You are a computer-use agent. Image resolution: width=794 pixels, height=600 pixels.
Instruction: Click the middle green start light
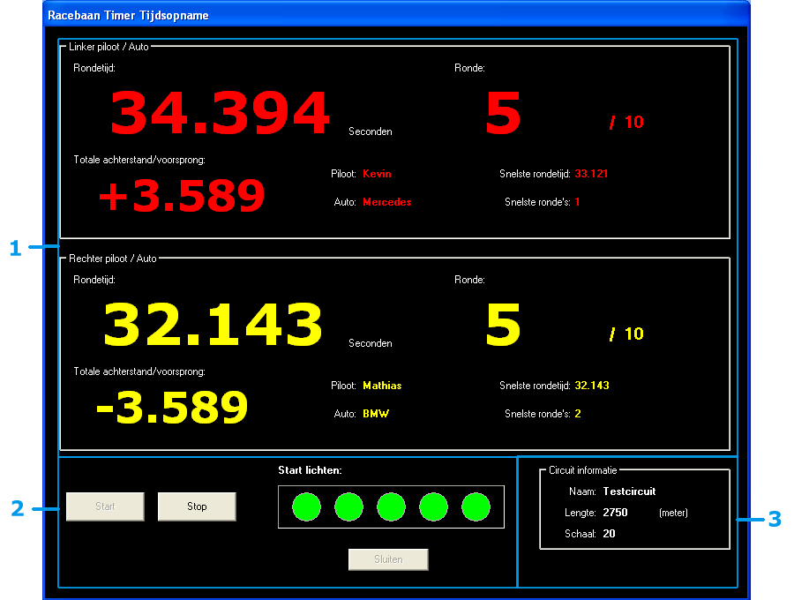pyautogui.click(x=391, y=506)
